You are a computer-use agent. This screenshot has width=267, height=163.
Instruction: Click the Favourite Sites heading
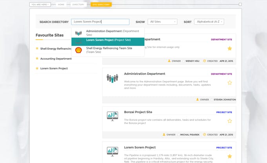click(49, 35)
